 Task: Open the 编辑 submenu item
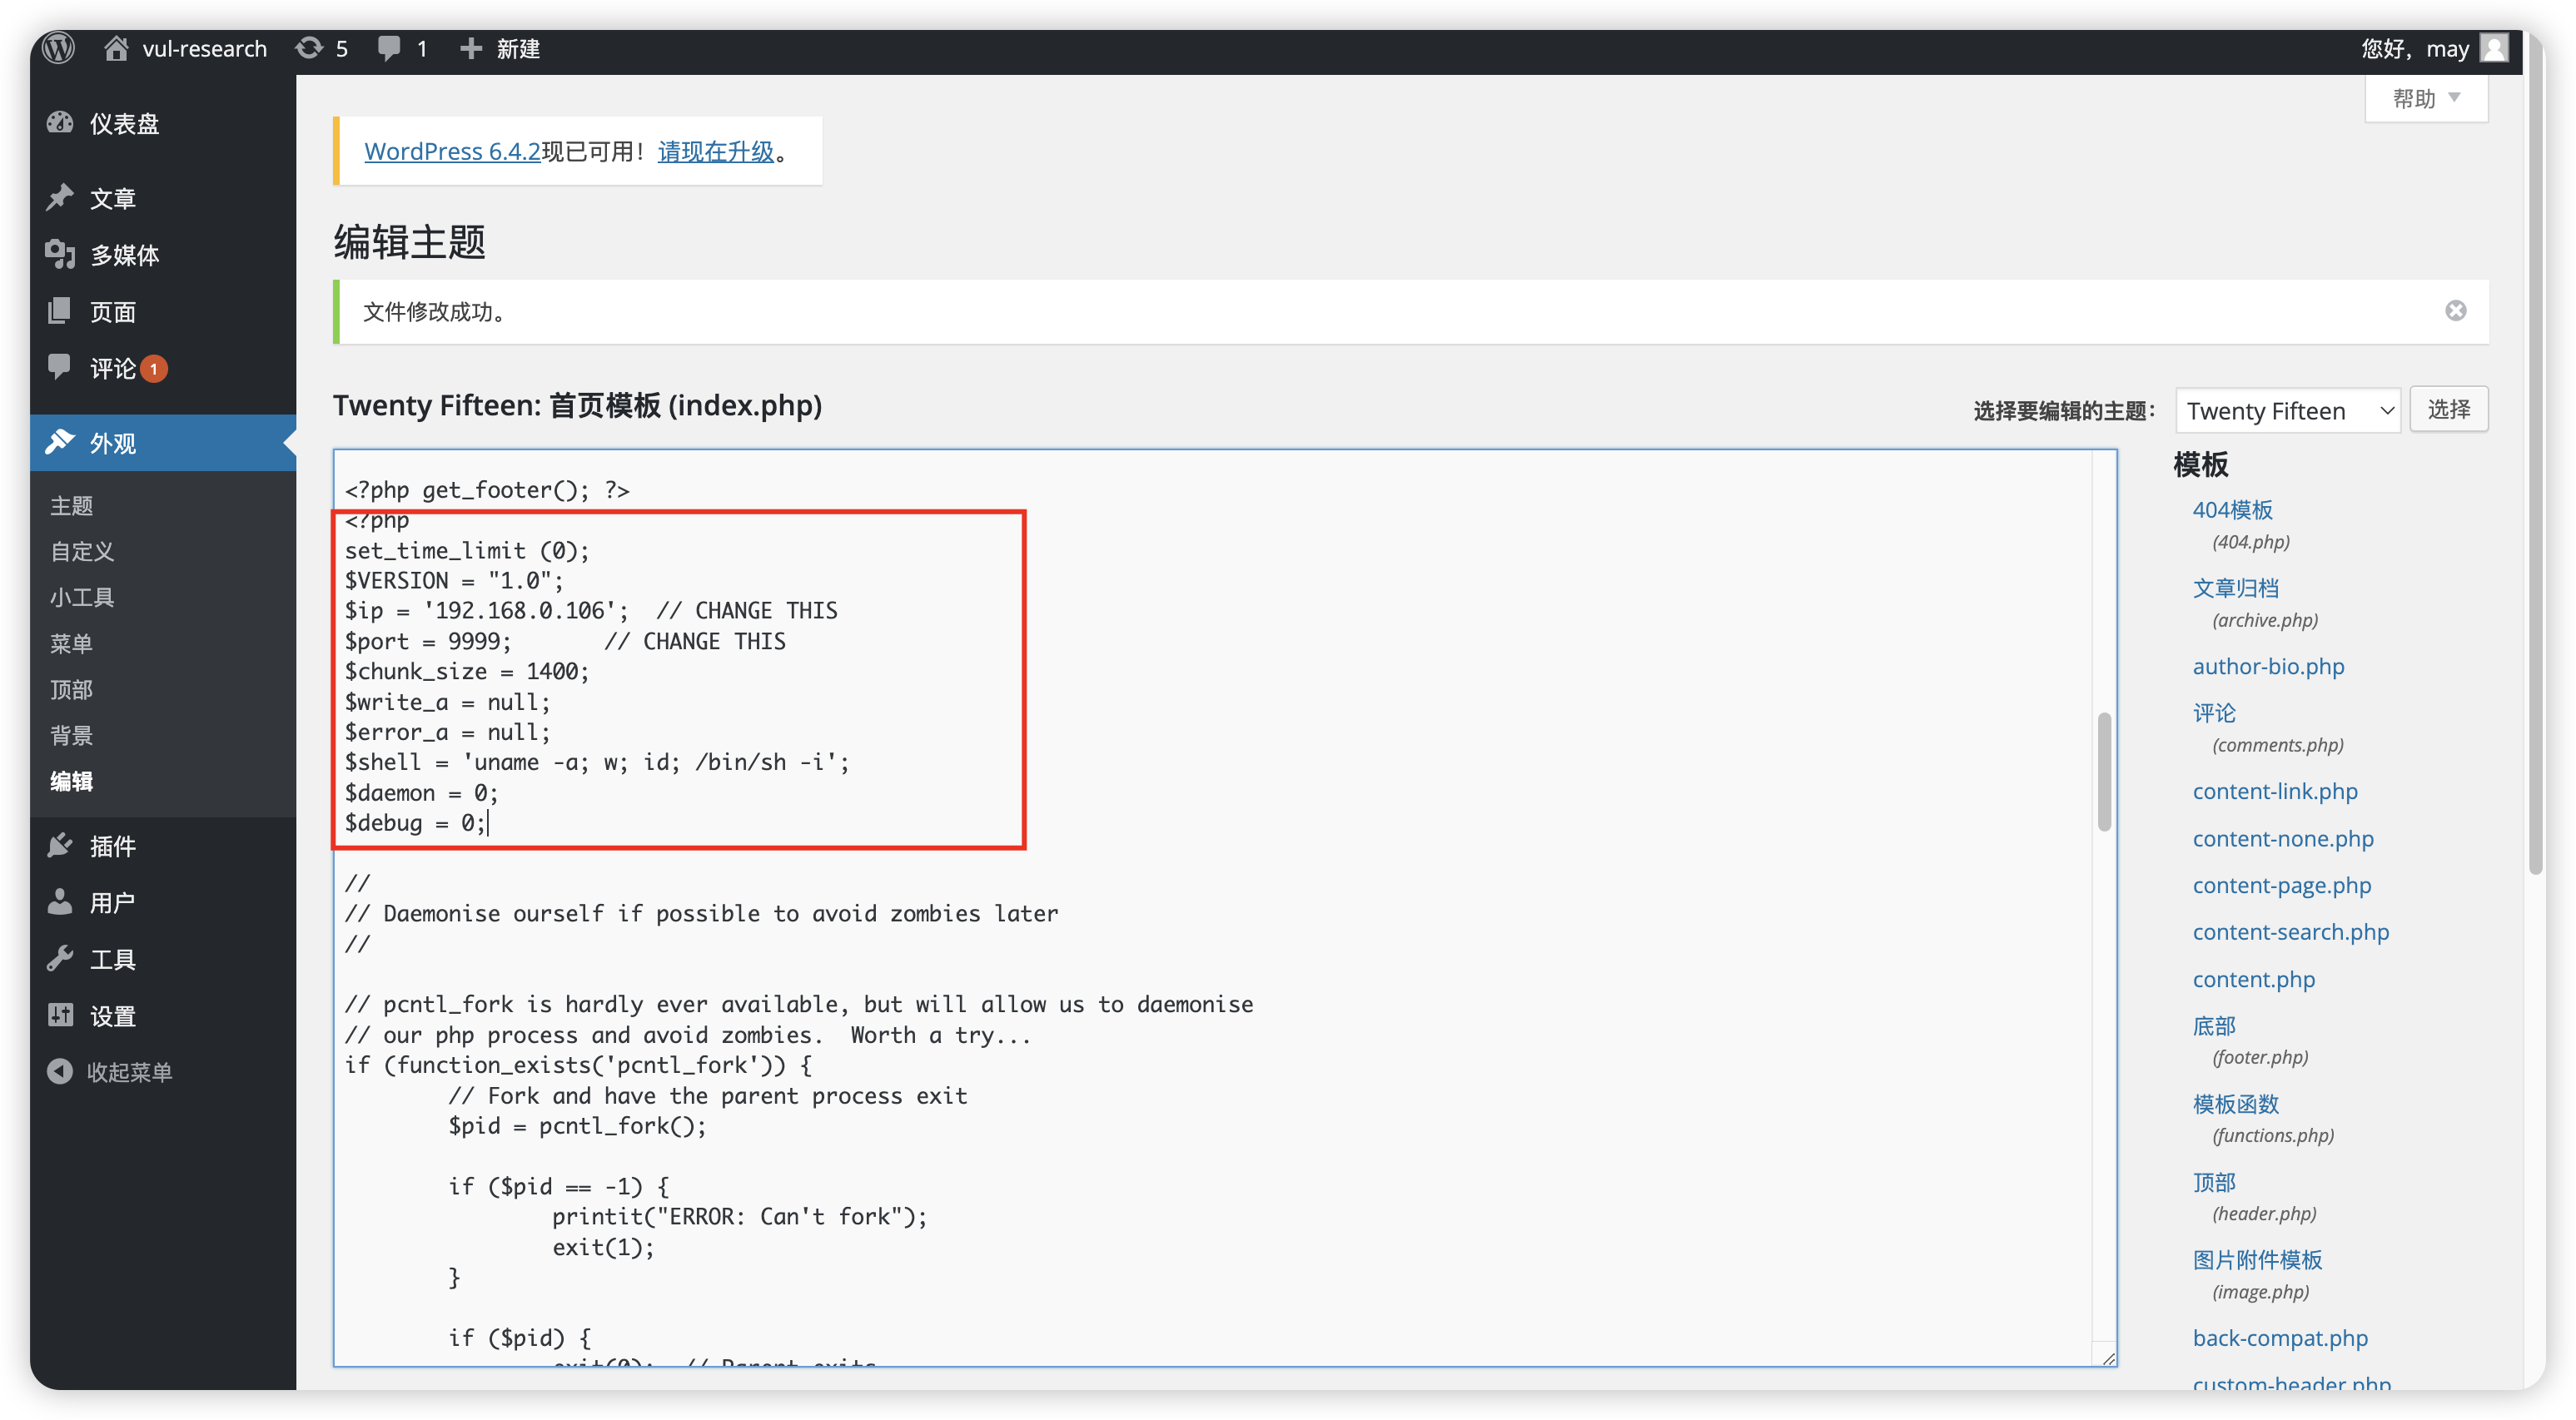(72, 781)
